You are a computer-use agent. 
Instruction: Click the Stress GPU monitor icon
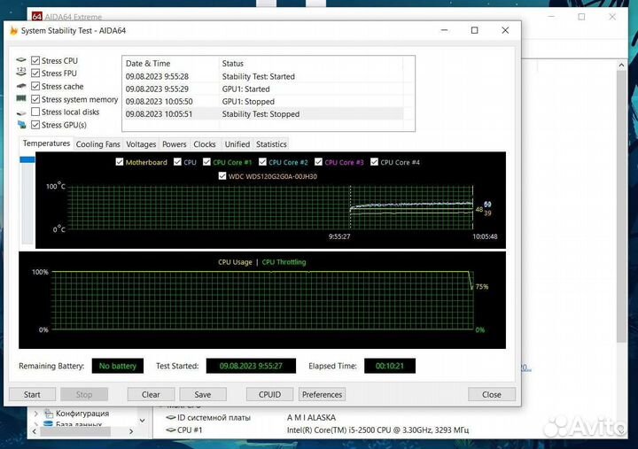tap(21, 125)
